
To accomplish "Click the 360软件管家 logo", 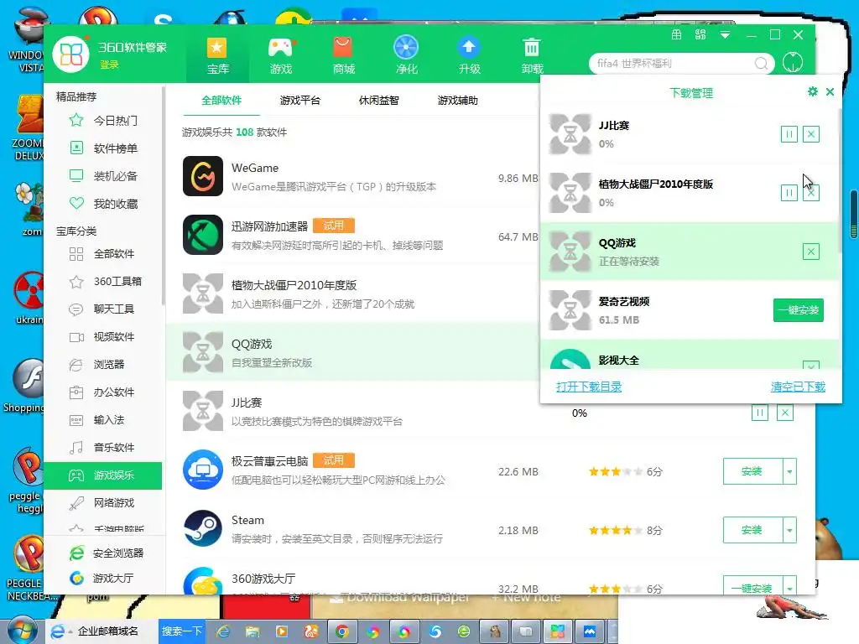I will pyautogui.click(x=70, y=55).
